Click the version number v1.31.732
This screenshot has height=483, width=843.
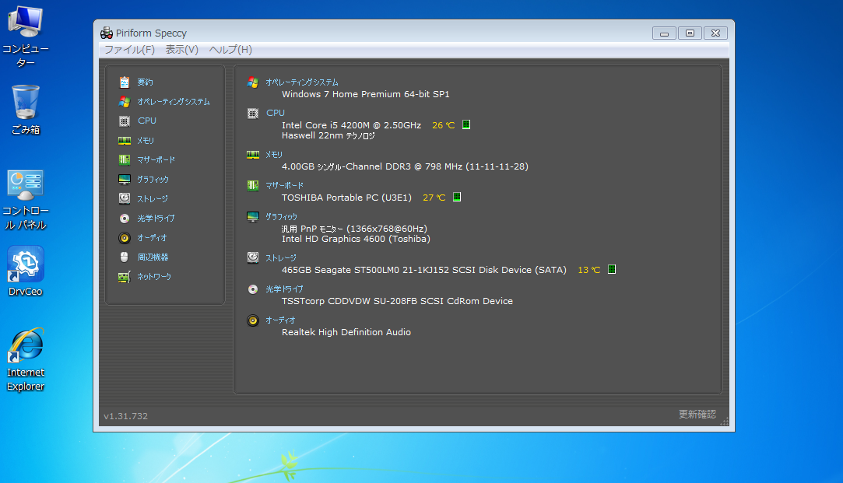pos(126,416)
